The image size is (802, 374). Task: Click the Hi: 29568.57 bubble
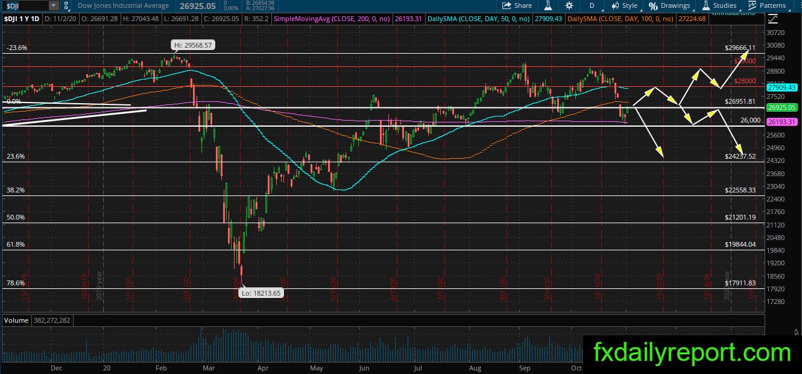[192, 45]
